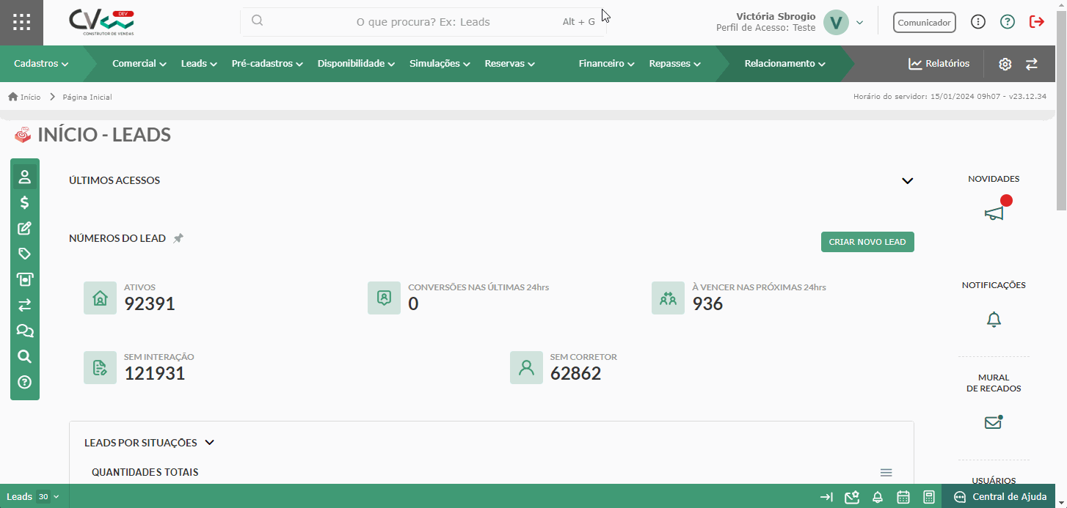
Task: Open the Simulações menu
Action: (x=440, y=64)
